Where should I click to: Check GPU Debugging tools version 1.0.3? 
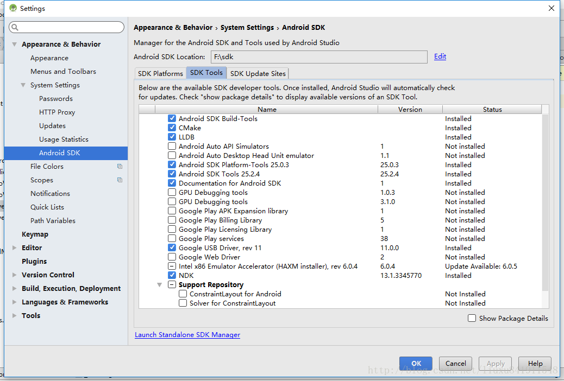pos(172,192)
